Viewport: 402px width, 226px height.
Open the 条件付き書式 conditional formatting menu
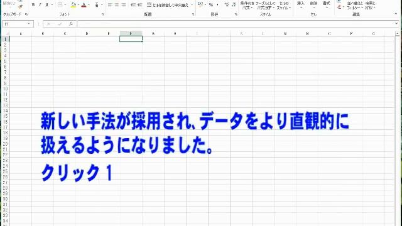[247, 5]
